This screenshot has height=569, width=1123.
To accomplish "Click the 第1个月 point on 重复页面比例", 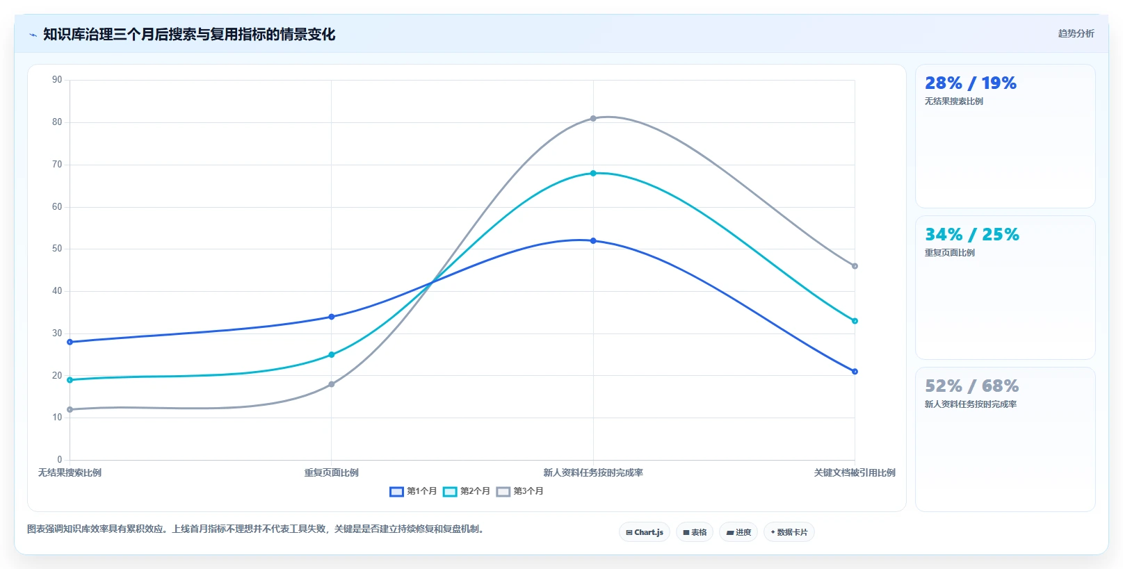I will [331, 317].
